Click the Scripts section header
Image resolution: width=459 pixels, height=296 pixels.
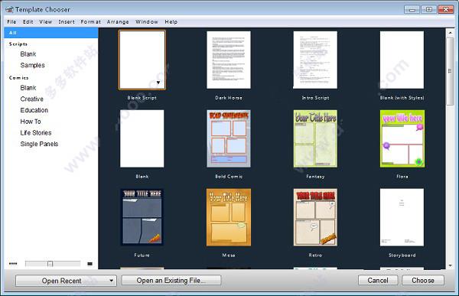pyautogui.click(x=18, y=44)
